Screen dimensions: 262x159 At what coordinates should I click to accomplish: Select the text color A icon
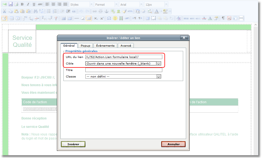(x=157, y=11)
